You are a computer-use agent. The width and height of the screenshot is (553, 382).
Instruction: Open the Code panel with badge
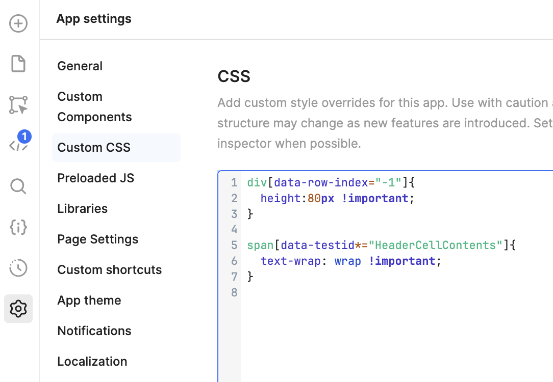[18, 145]
